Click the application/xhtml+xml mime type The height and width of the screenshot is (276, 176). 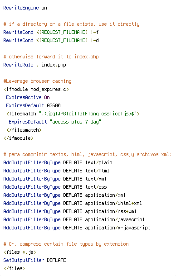click(x=113, y=203)
